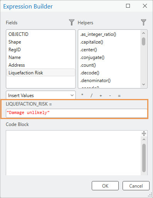
Task: Close the Expression Builder dialog
Action: 145,6
